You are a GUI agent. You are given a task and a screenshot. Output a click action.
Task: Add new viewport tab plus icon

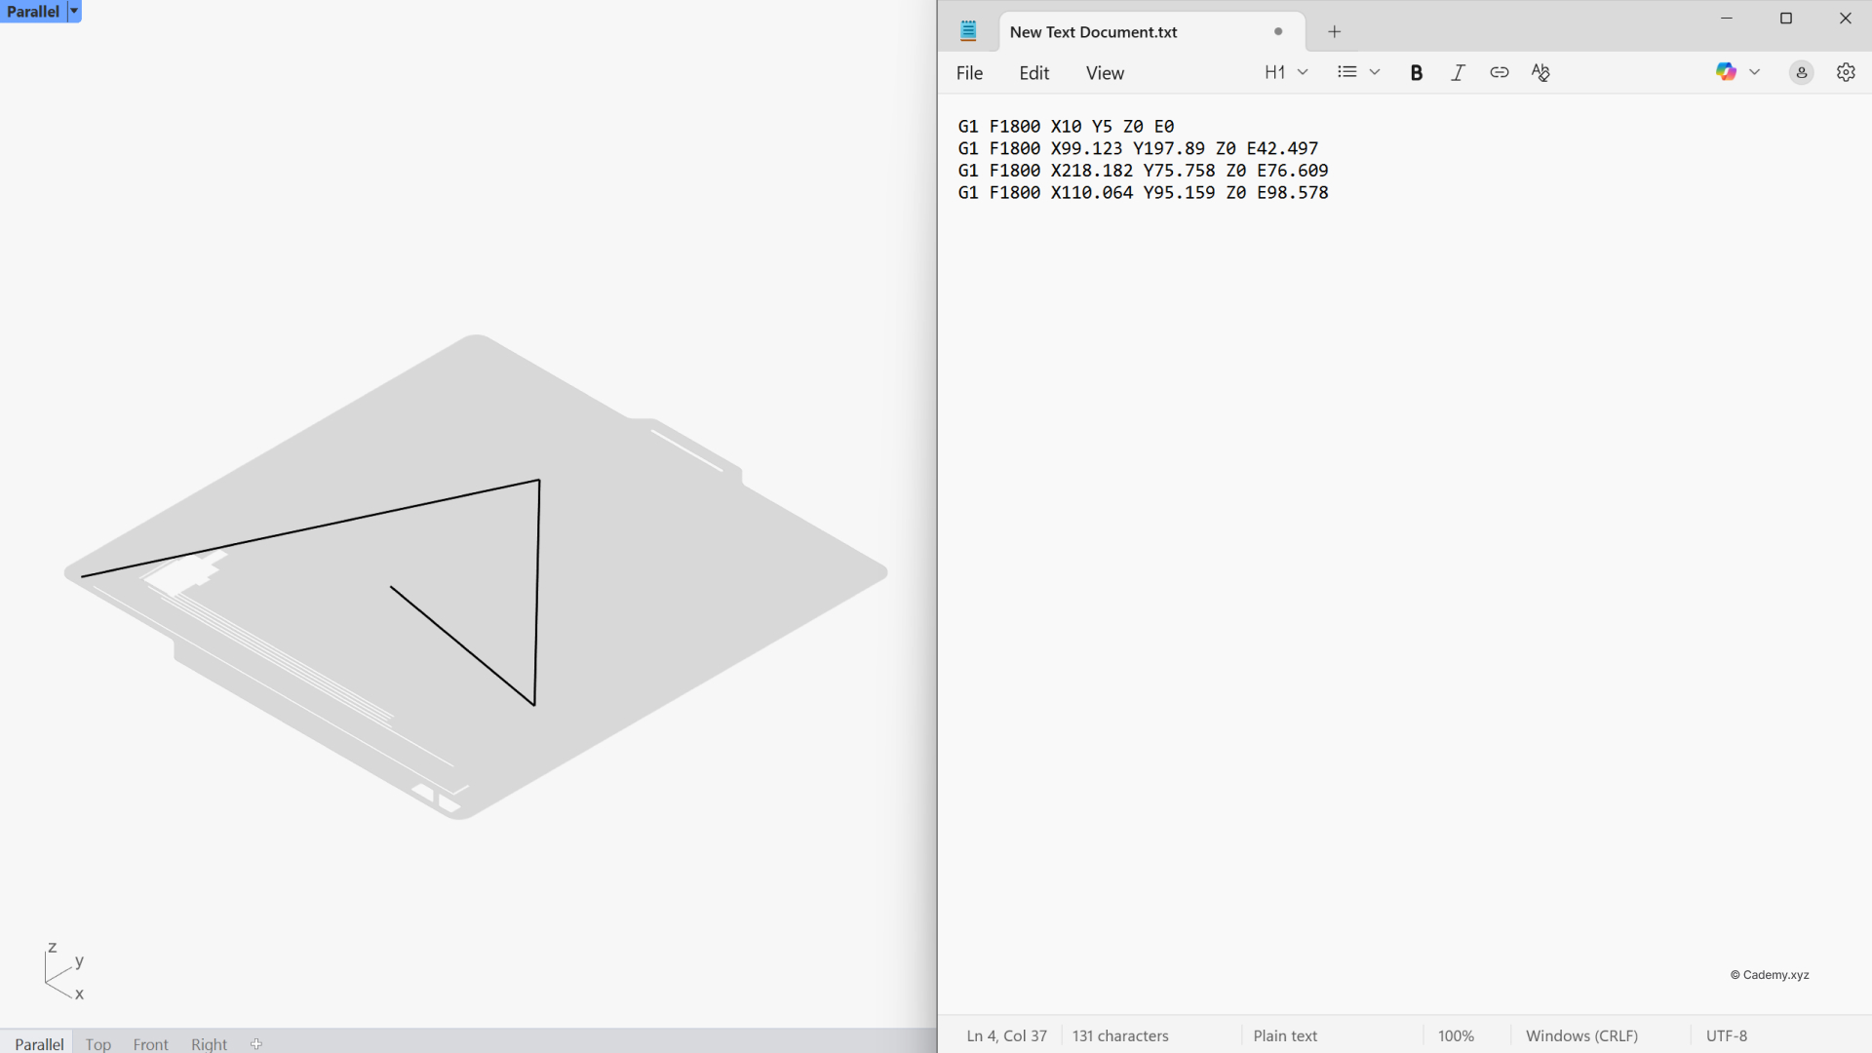point(256,1043)
